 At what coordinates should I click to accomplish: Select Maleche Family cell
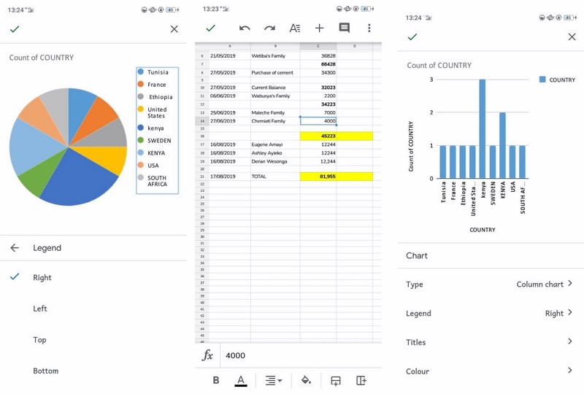coord(275,112)
